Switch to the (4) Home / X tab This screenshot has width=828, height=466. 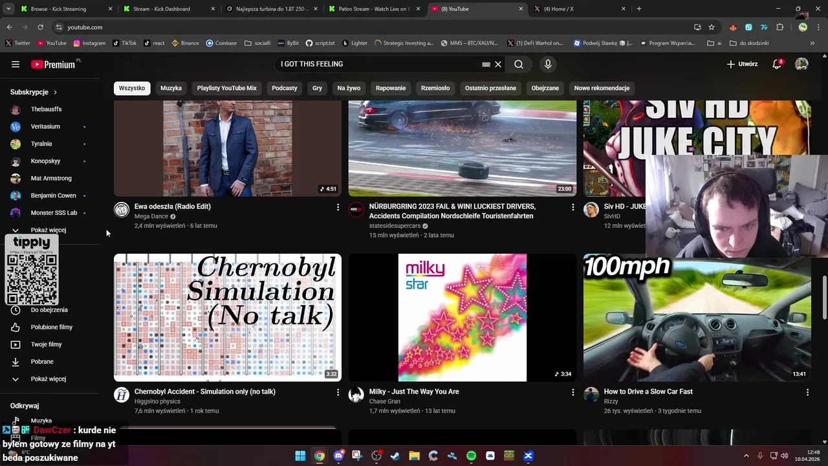(579, 9)
